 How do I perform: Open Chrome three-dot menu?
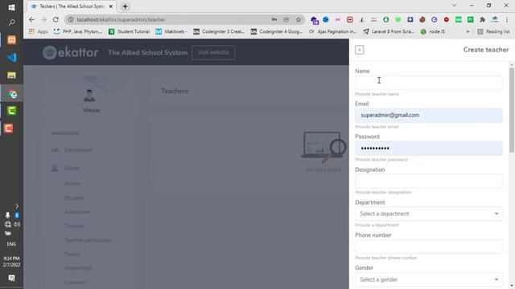pos(507,19)
